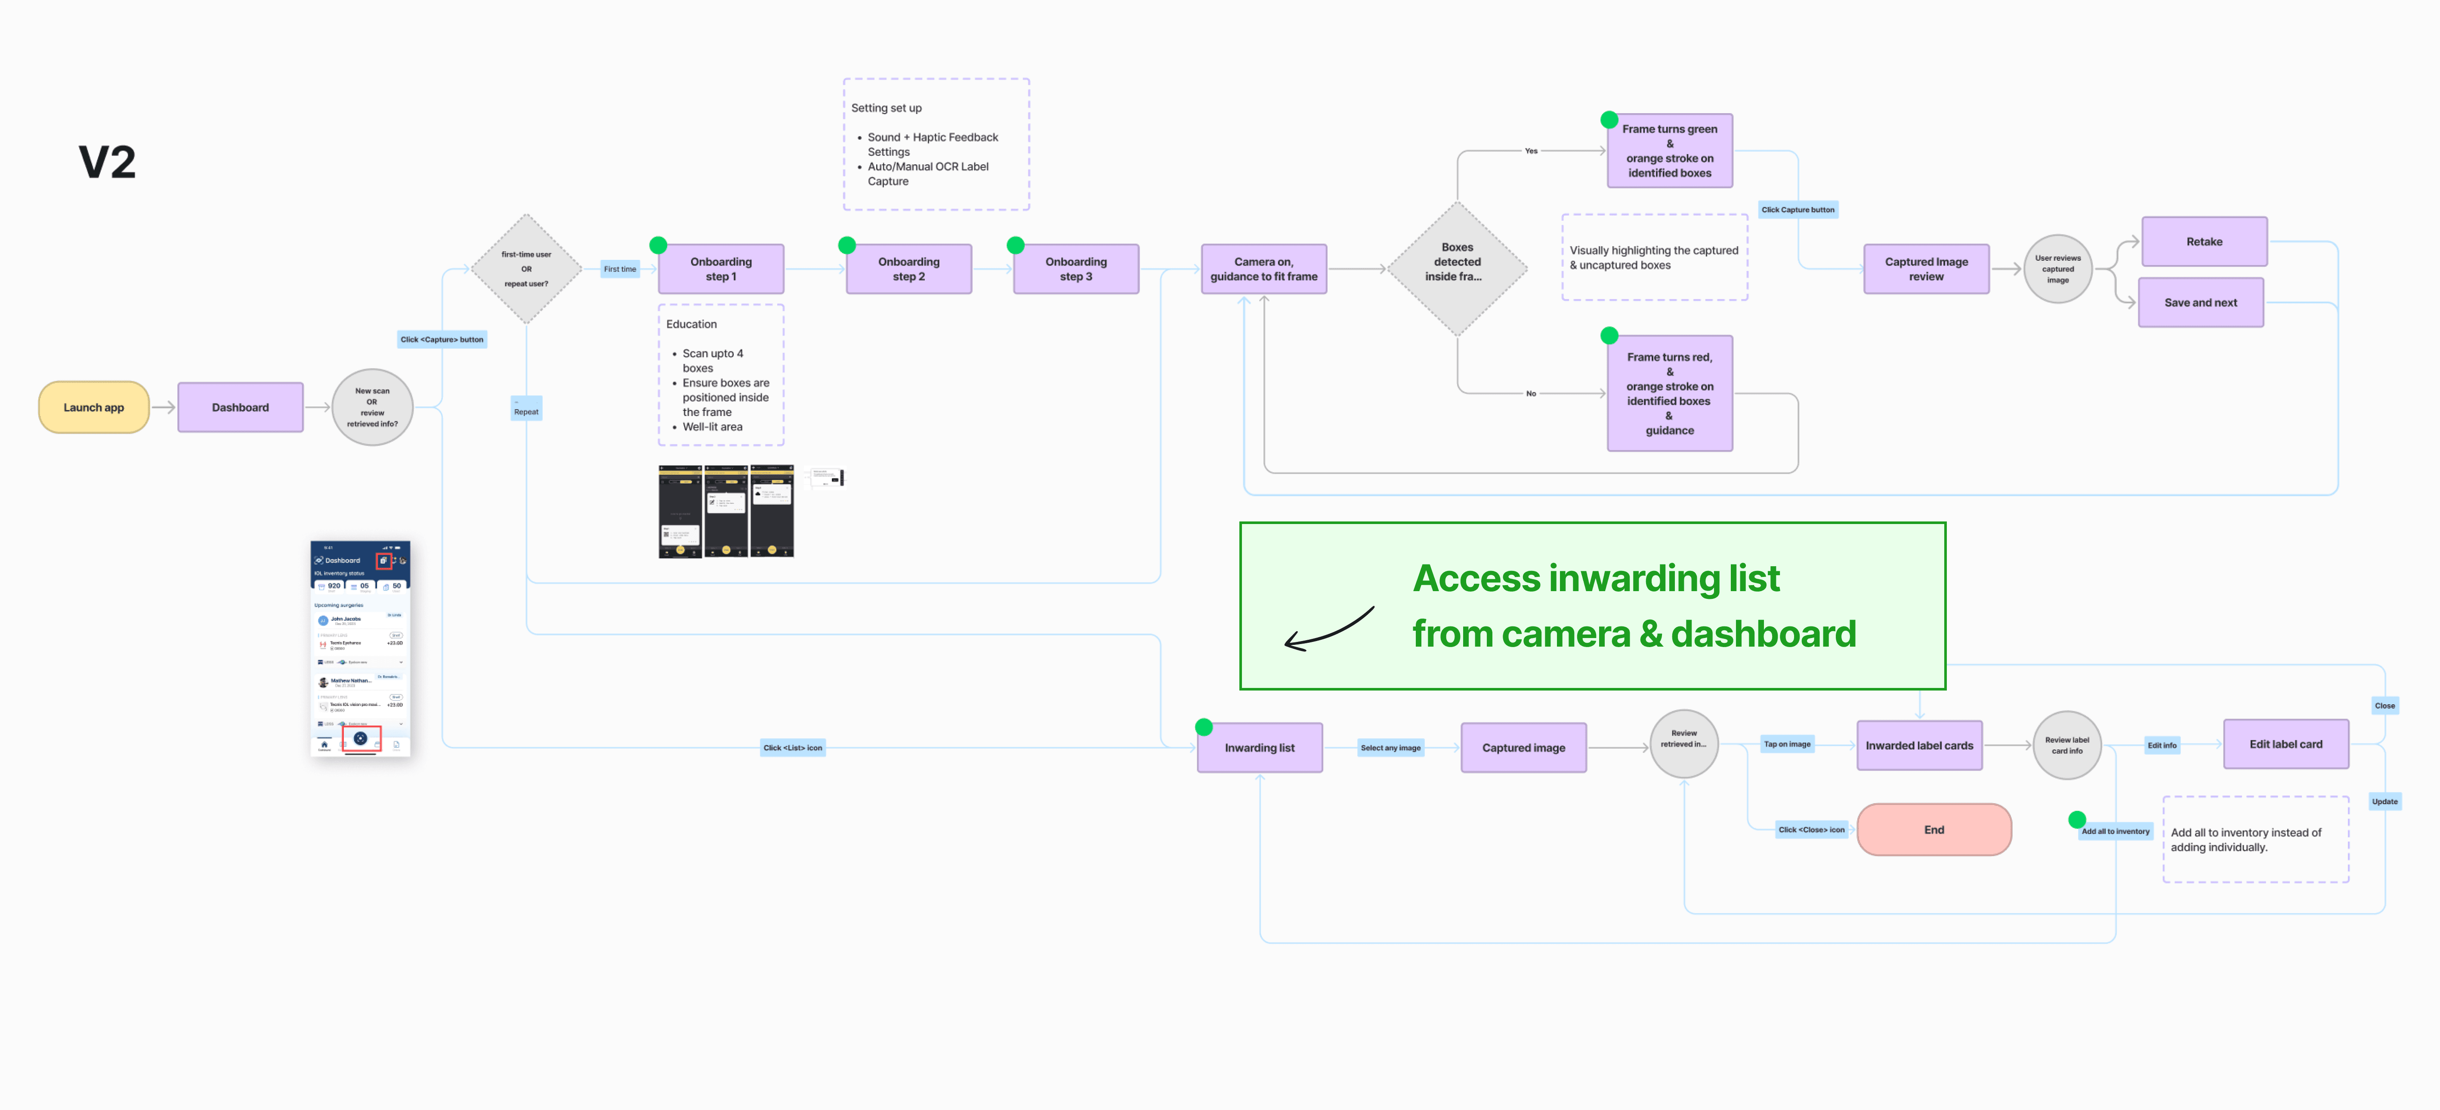Click the Add all to inventory instead note
The height and width of the screenshot is (1110, 2440).
(2255, 839)
